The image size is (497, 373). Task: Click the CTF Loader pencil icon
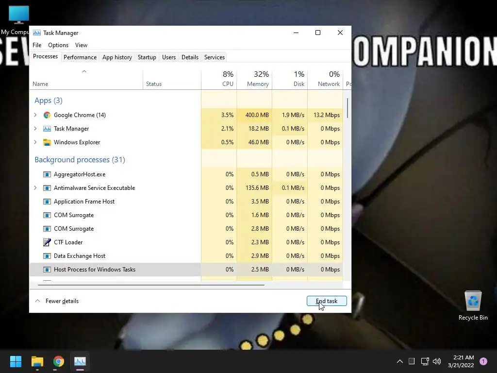tap(47, 242)
